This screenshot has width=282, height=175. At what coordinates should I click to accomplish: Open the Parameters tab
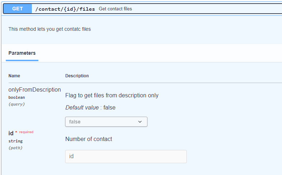tap(22, 53)
